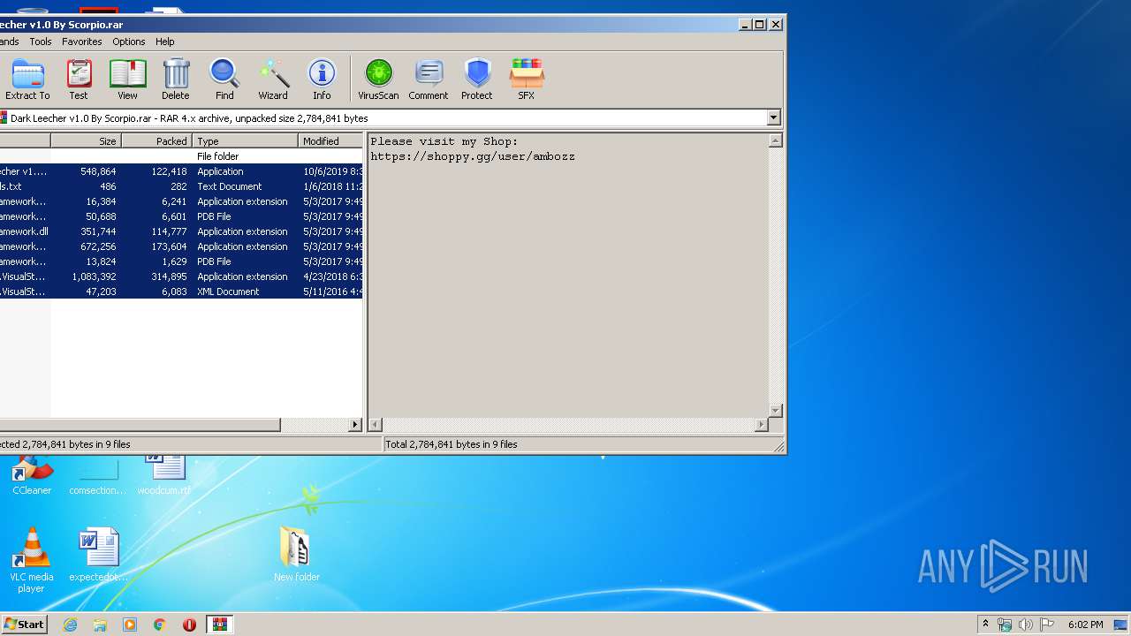Sort files by Modified column

(330, 140)
